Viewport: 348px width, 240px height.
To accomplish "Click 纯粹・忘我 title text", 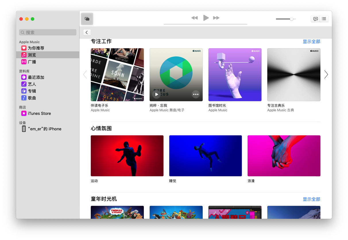I will click(158, 106).
